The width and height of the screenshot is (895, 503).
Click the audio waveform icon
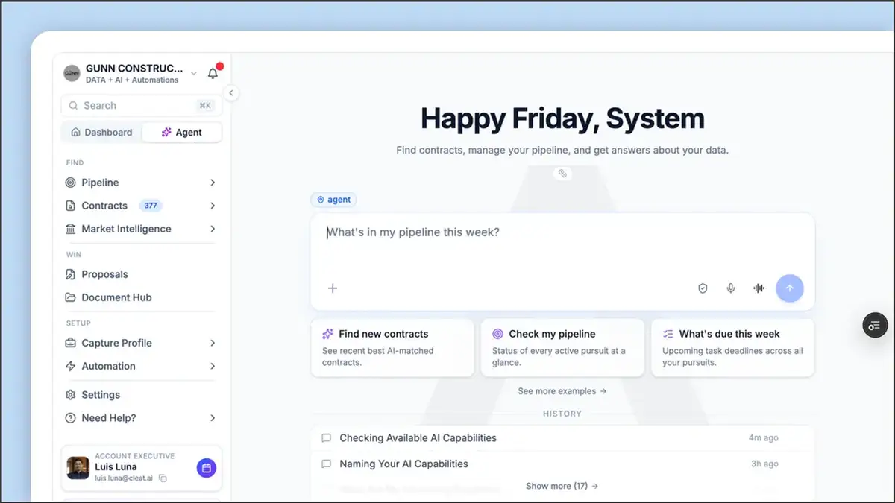pyautogui.click(x=759, y=288)
